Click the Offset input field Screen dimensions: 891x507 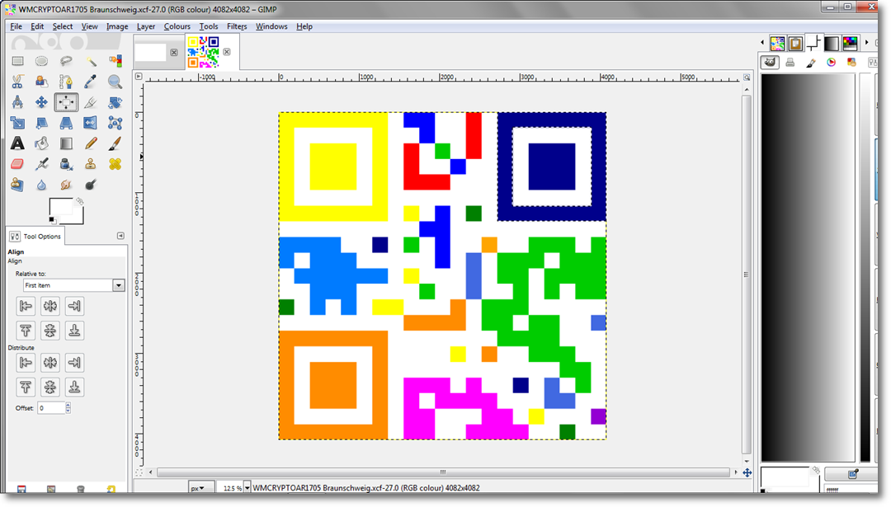tap(51, 407)
